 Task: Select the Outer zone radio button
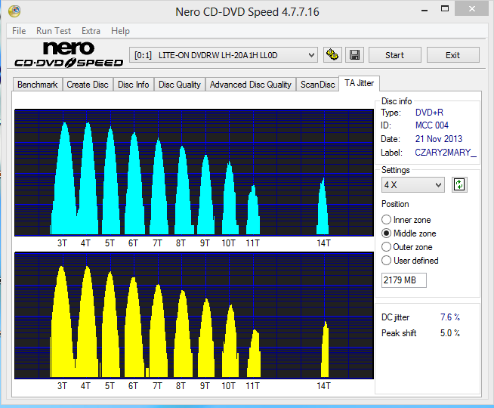pyautogui.click(x=386, y=247)
